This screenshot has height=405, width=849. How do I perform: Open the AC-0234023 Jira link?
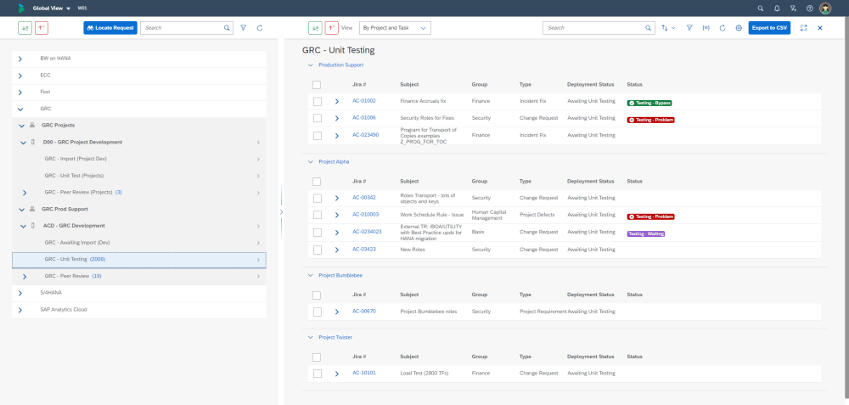click(x=367, y=232)
